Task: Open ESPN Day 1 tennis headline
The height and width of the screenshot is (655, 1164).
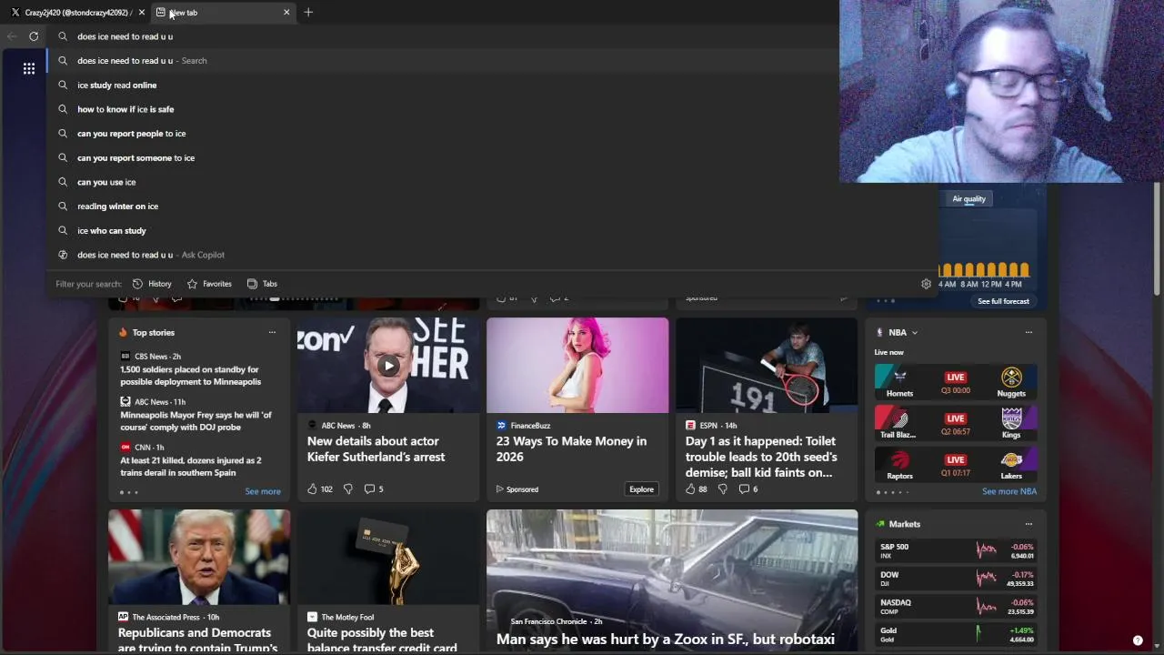Action: point(761,457)
